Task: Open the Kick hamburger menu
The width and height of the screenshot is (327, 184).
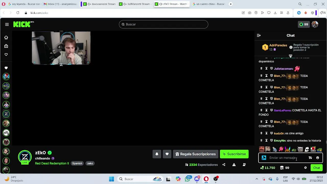Action: click(x=7, y=24)
